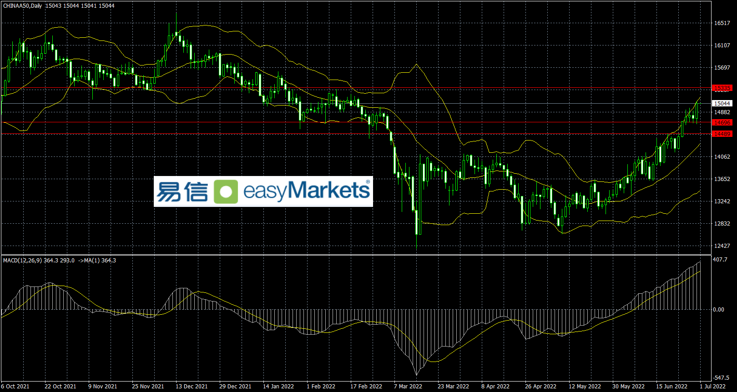737x392 pixels.
Task: Click the 9 Nov 2021 date label
Action: [x=102, y=386]
